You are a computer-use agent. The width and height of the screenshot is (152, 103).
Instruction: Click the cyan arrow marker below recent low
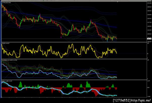(107, 41)
